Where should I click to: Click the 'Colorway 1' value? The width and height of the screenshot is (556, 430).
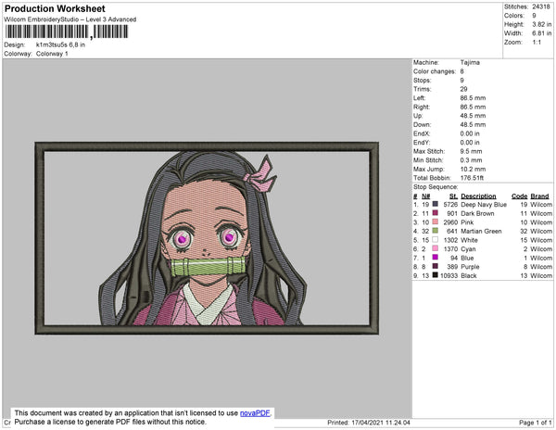[52, 54]
